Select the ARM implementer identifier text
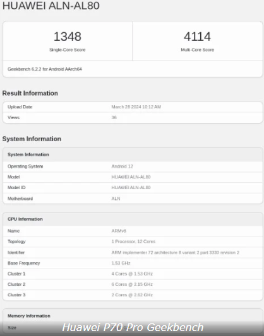This screenshot has height=336, width=264. 175,252
